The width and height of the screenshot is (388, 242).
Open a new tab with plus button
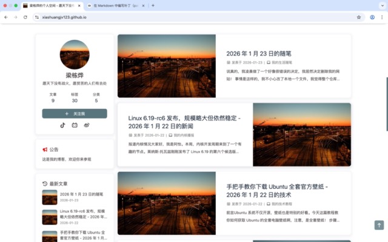point(153,5)
